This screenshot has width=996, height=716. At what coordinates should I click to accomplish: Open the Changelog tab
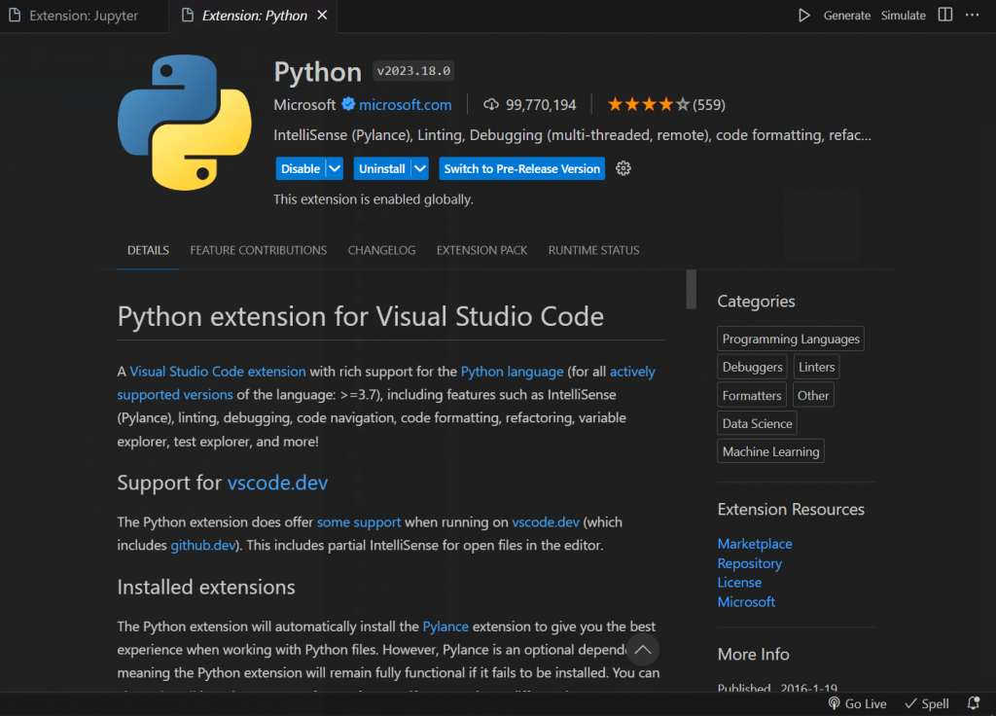pos(381,250)
